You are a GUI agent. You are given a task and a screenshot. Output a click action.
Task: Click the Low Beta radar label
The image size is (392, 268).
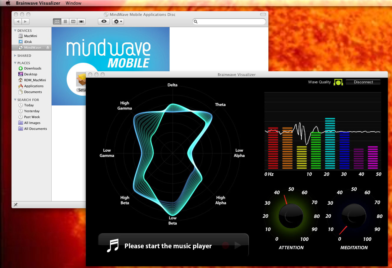click(x=173, y=221)
